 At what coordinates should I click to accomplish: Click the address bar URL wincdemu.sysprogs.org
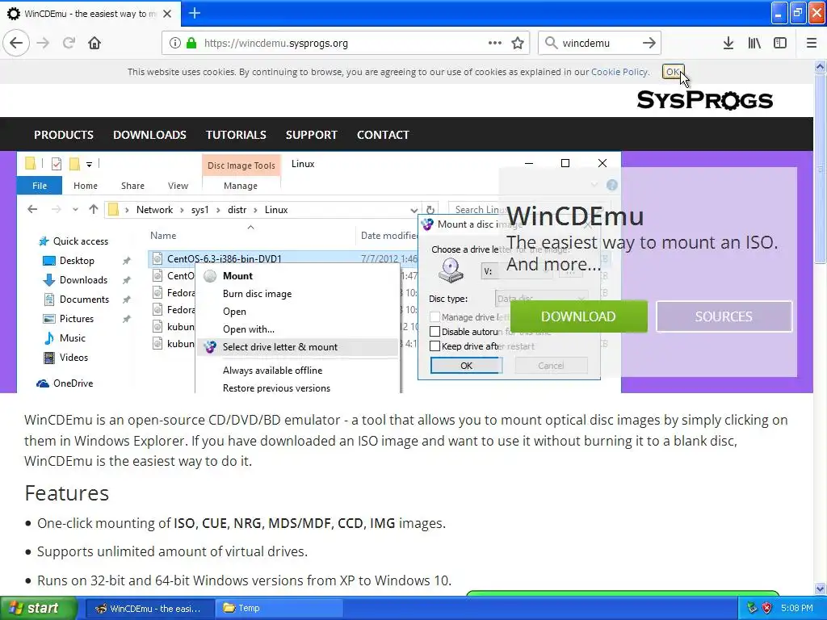(x=276, y=44)
